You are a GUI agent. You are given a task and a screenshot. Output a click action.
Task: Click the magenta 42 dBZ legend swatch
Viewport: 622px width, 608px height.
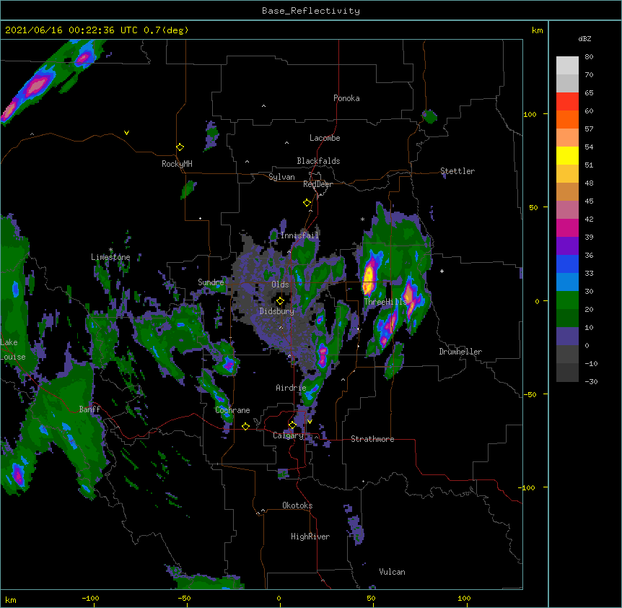[x=567, y=227]
